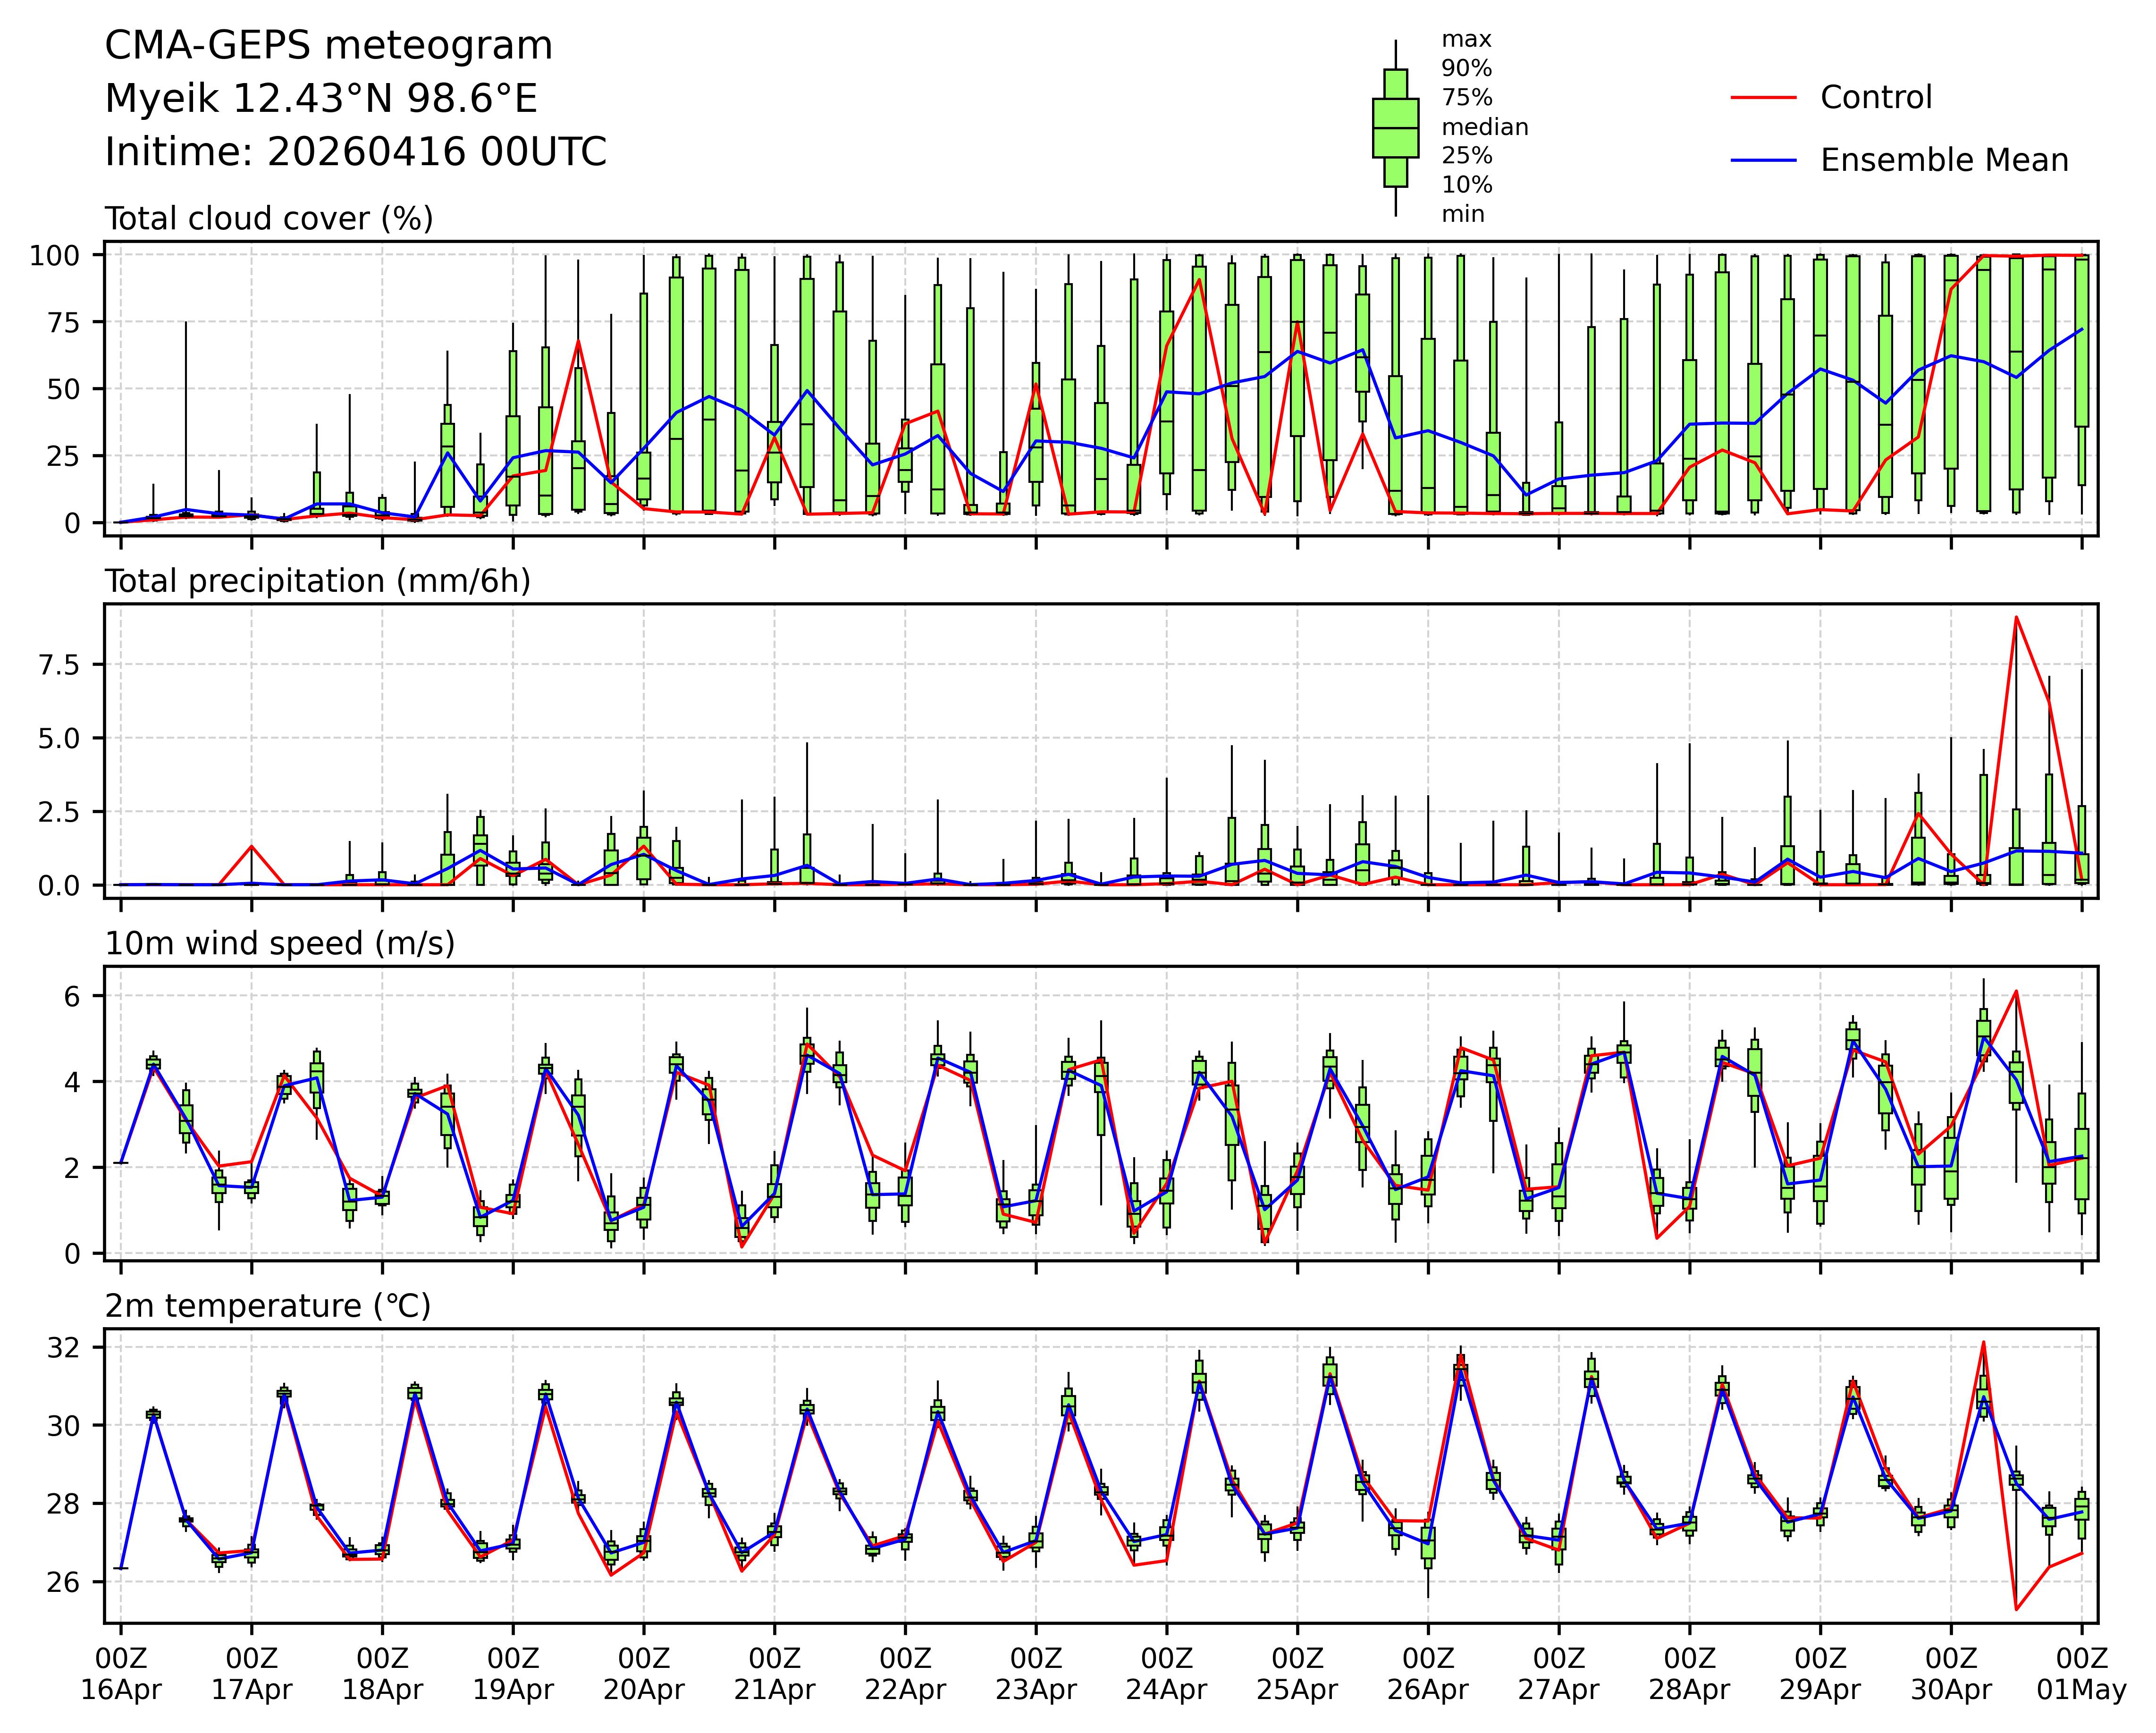Click the '00Z 16Apr' axis label
This screenshot has width=2156, height=1733.
121,1674
